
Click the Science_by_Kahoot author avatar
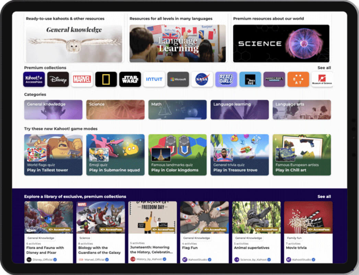click(237, 260)
